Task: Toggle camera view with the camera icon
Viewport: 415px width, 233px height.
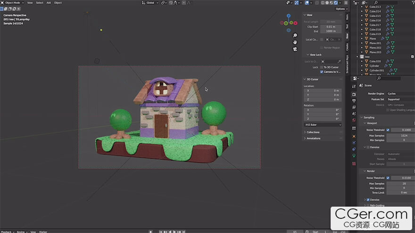Action: click(x=295, y=49)
